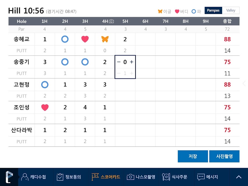Click the butterfly eagle icon for 송혜교 hole 4
This screenshot has height=186, width=248.
tap(105, 39)
